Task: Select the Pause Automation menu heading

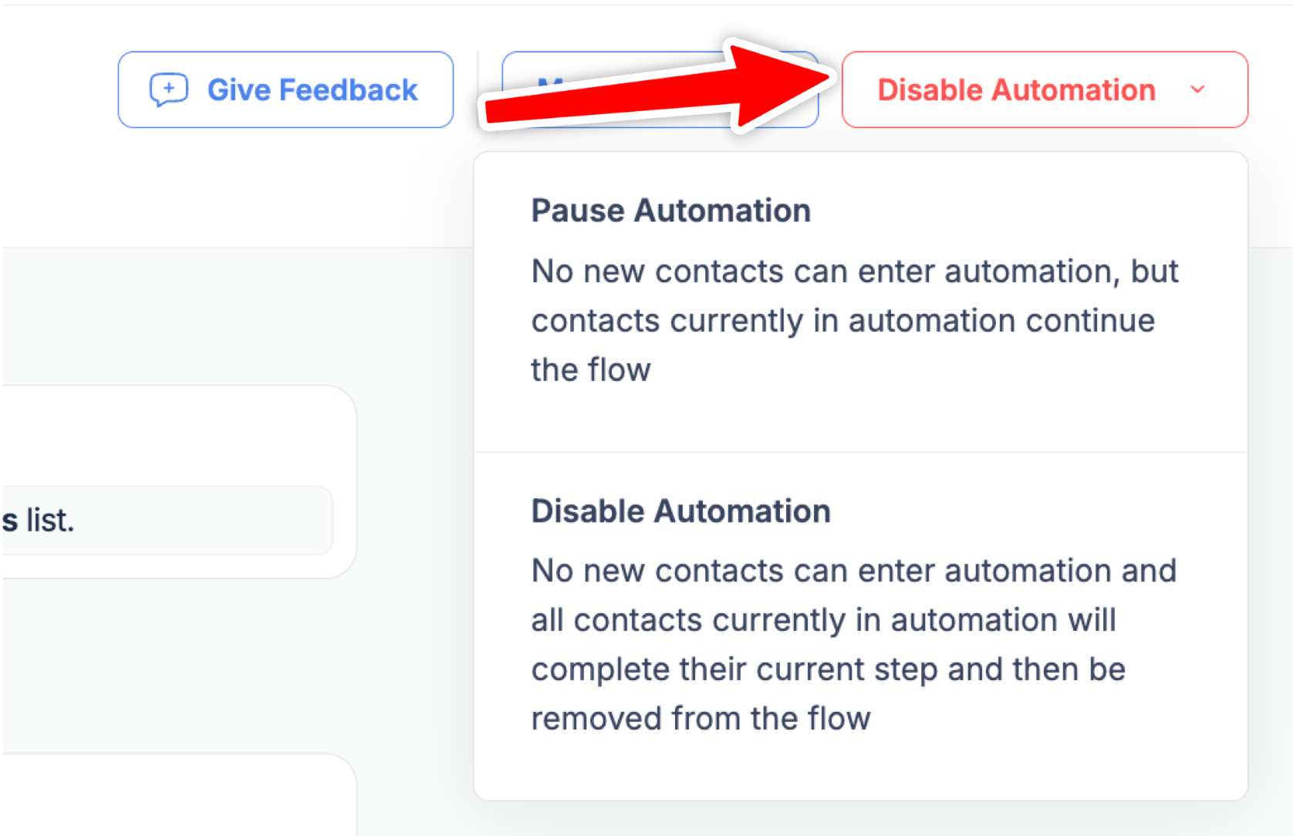Action: coord(670,211)
